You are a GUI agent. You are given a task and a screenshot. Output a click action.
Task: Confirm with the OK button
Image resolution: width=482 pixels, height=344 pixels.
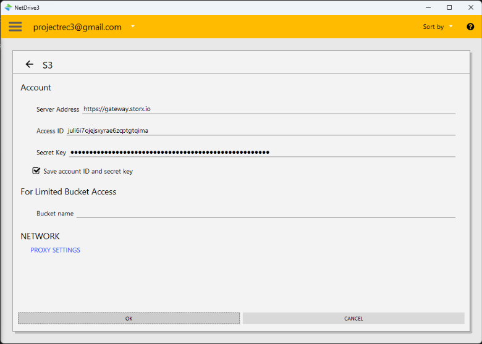point(129,319)
